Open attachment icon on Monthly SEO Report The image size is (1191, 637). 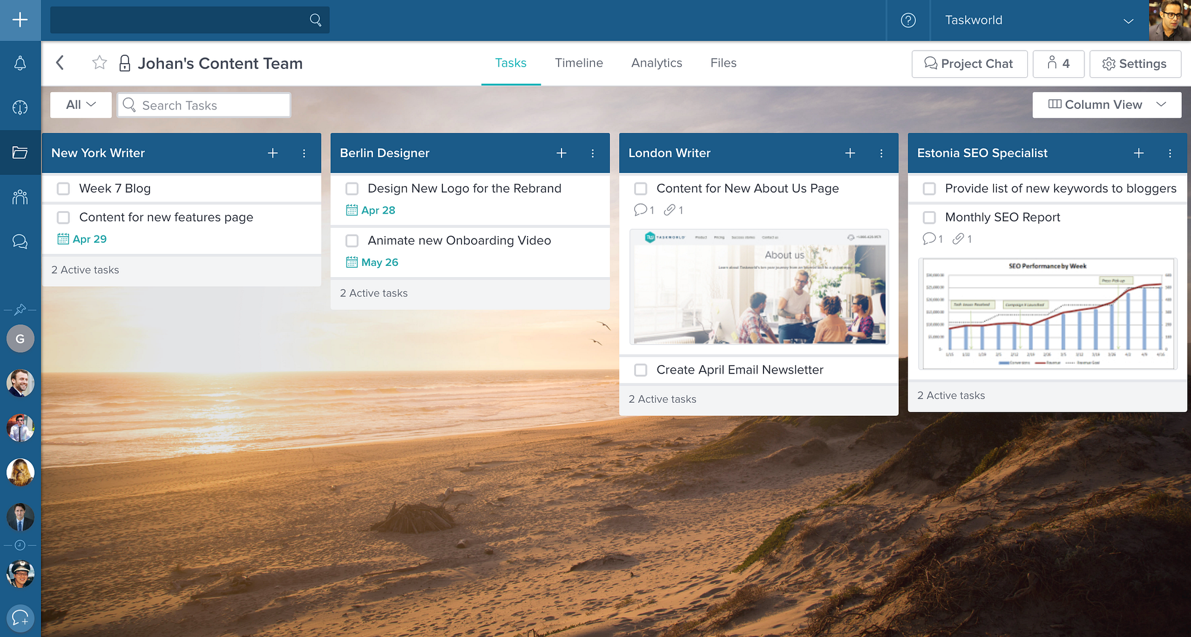tap(958, 239)
